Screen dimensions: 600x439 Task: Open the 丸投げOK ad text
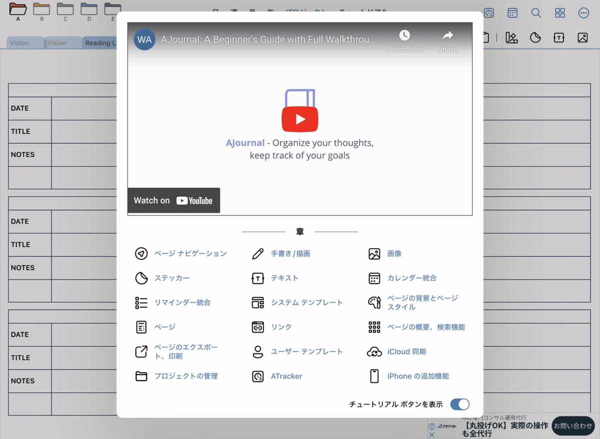505,430
